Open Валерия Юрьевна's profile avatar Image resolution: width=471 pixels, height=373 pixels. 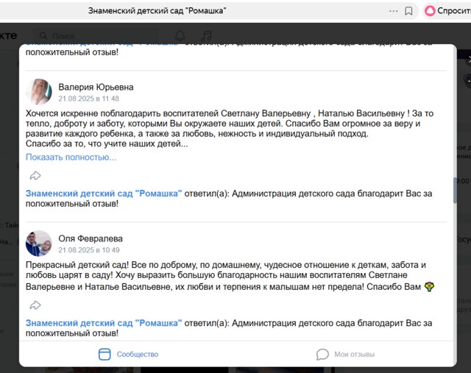tap(39, 92)
